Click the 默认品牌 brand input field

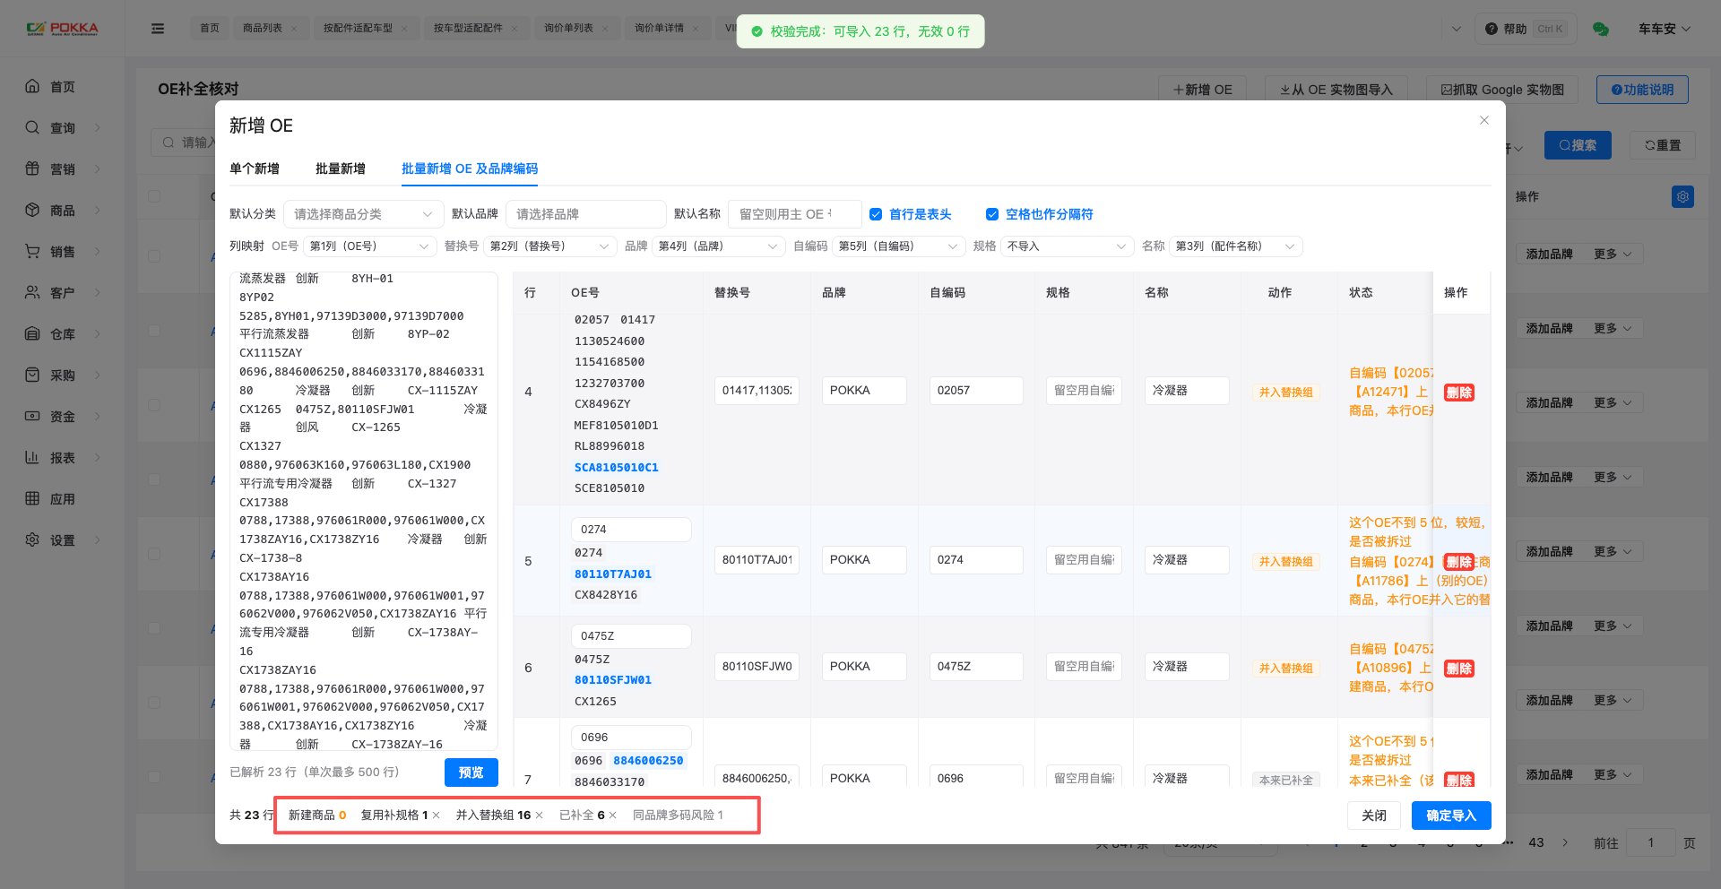[585, 214]
